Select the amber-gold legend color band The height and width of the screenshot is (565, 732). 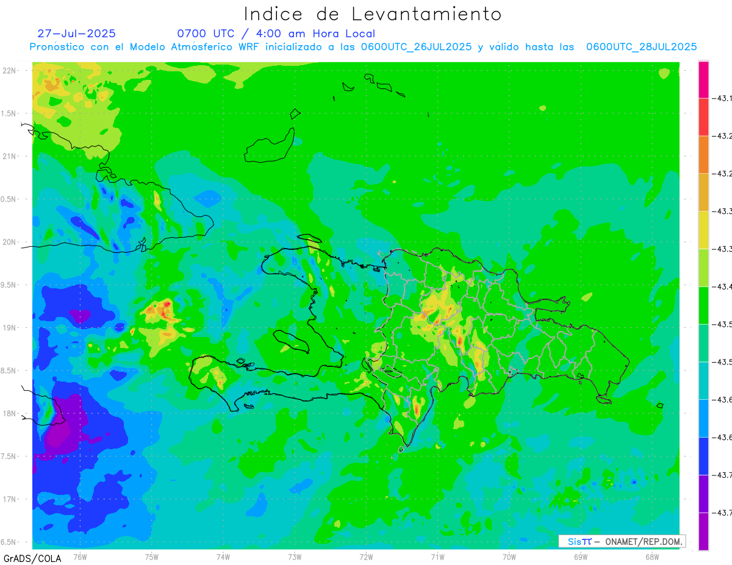click(703, 193)
